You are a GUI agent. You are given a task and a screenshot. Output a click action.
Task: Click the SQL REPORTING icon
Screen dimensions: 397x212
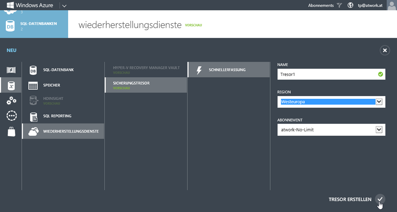33,117
